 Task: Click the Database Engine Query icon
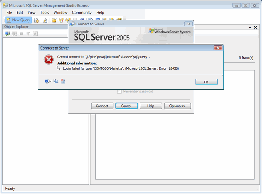click(x=36, y=20)
